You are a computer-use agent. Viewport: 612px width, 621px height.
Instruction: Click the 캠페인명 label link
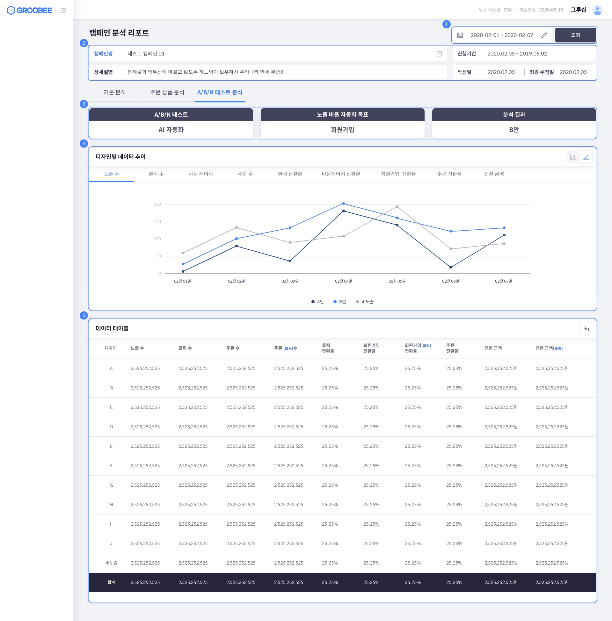[x=103, y=54]
